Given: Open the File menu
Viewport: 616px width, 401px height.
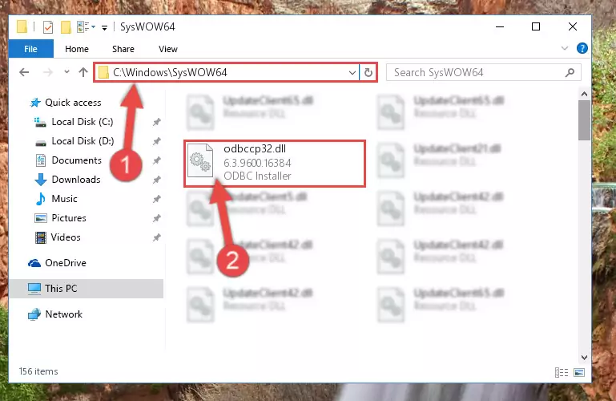Looking at the screenshot, I should coord(30,49).
